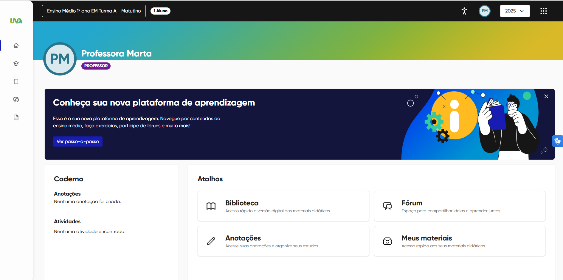
Task: Click the large PM profile picture
Action: 60,59
